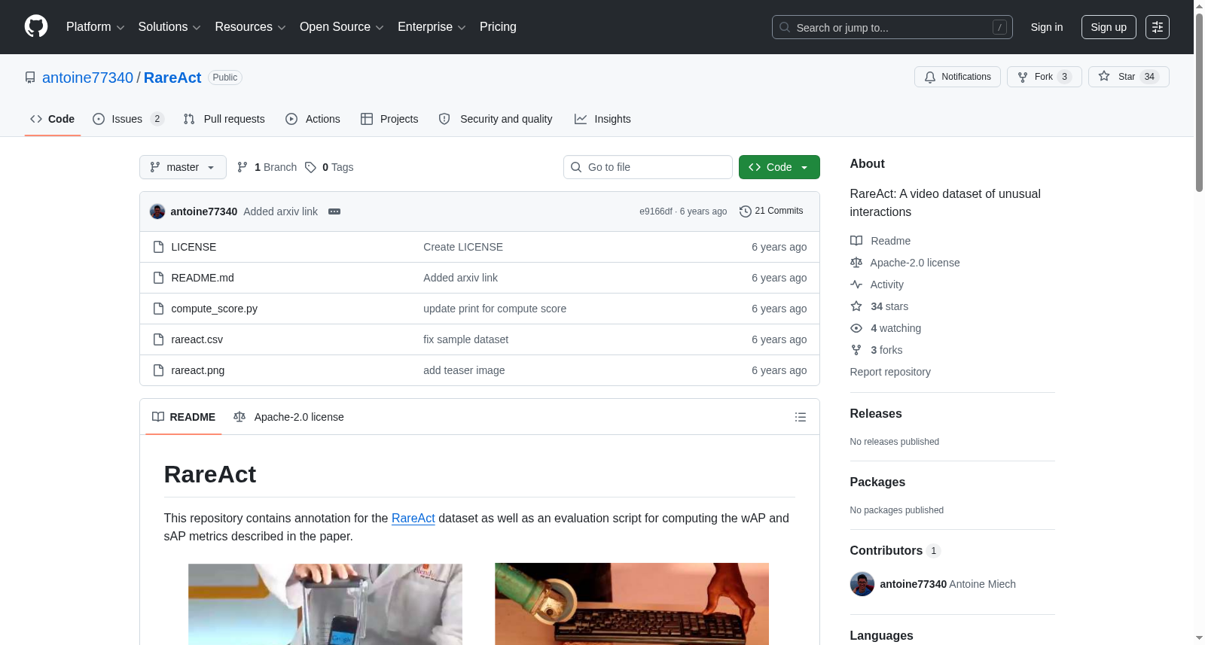
Task: Click the book icon next to Readme
Action: 856,241
